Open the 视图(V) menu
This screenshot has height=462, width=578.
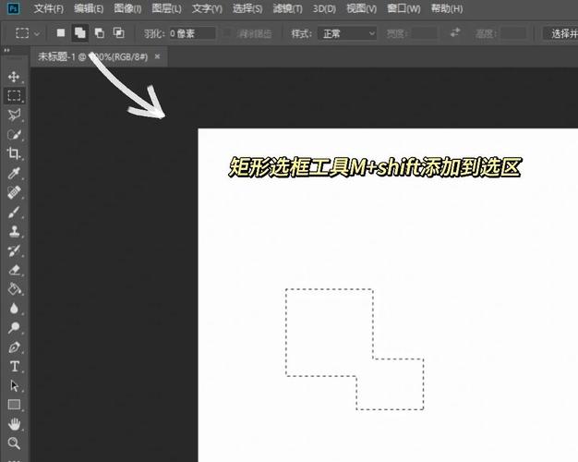362,8
